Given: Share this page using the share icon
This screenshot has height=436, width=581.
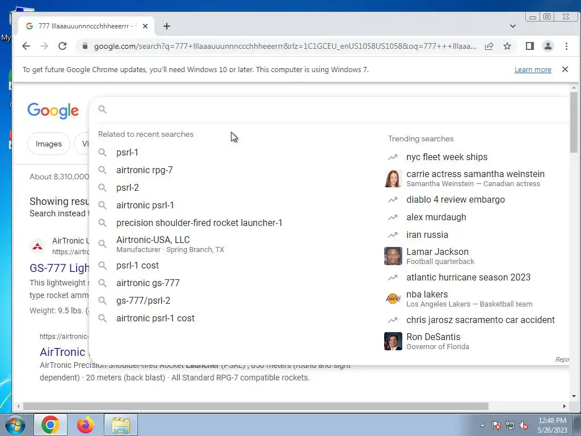Looking at the screenshot, I should click(x=489, y=46).
